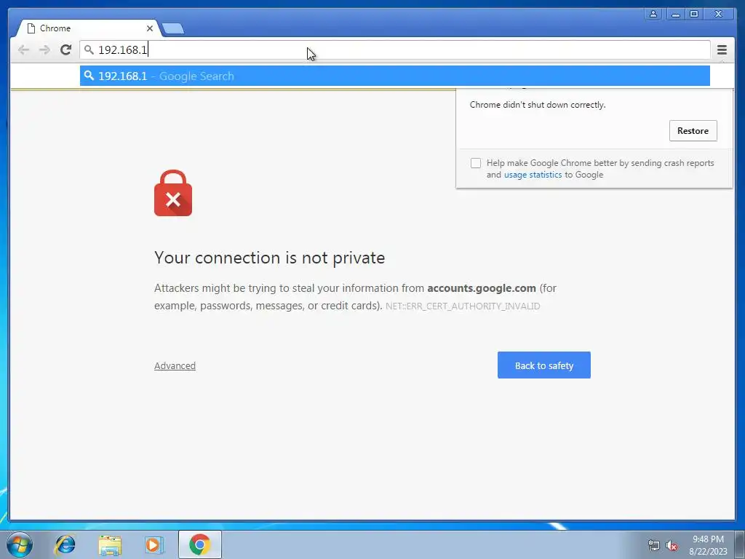Open the usage statistics link
This screenshot has width=745, height=559.
(533, 175)
